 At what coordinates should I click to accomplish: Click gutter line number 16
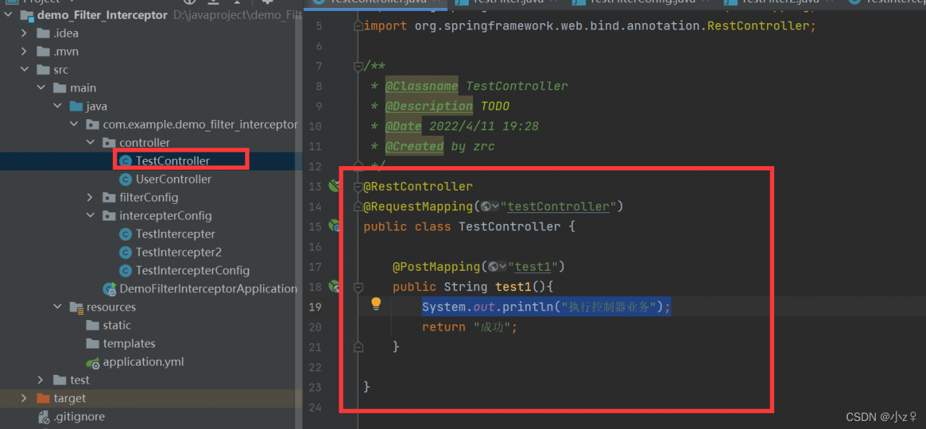coord(314,247)
